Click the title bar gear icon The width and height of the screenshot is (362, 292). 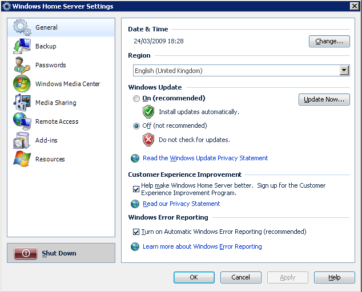pos(6,6)
